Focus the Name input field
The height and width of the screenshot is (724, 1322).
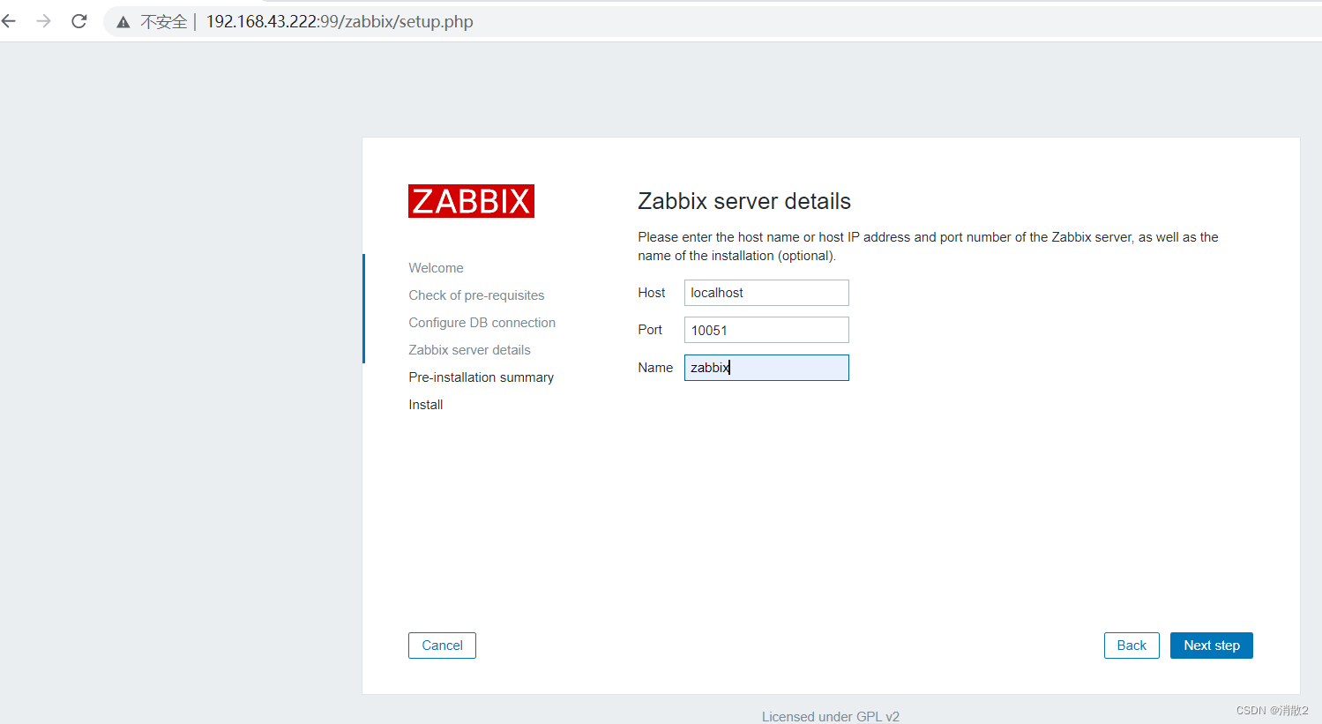pyautogui.click(x=766, y=368)
